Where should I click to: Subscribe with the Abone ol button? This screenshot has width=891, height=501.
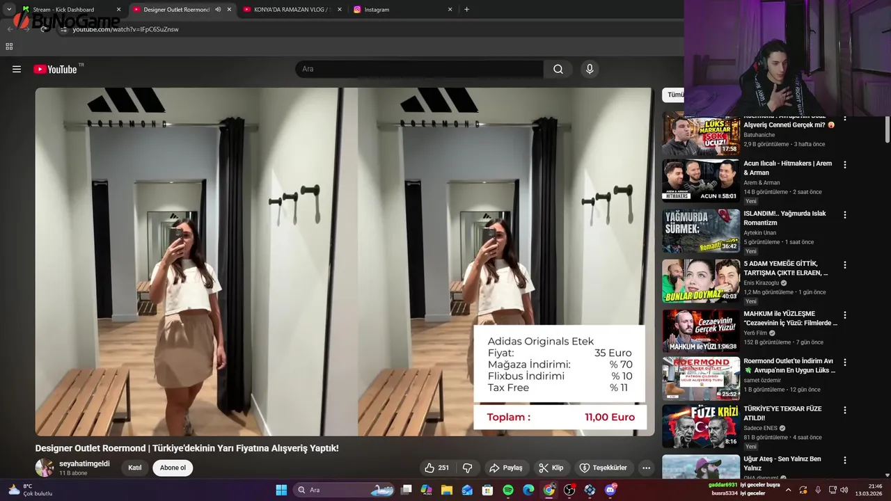(x=173, y=468)
